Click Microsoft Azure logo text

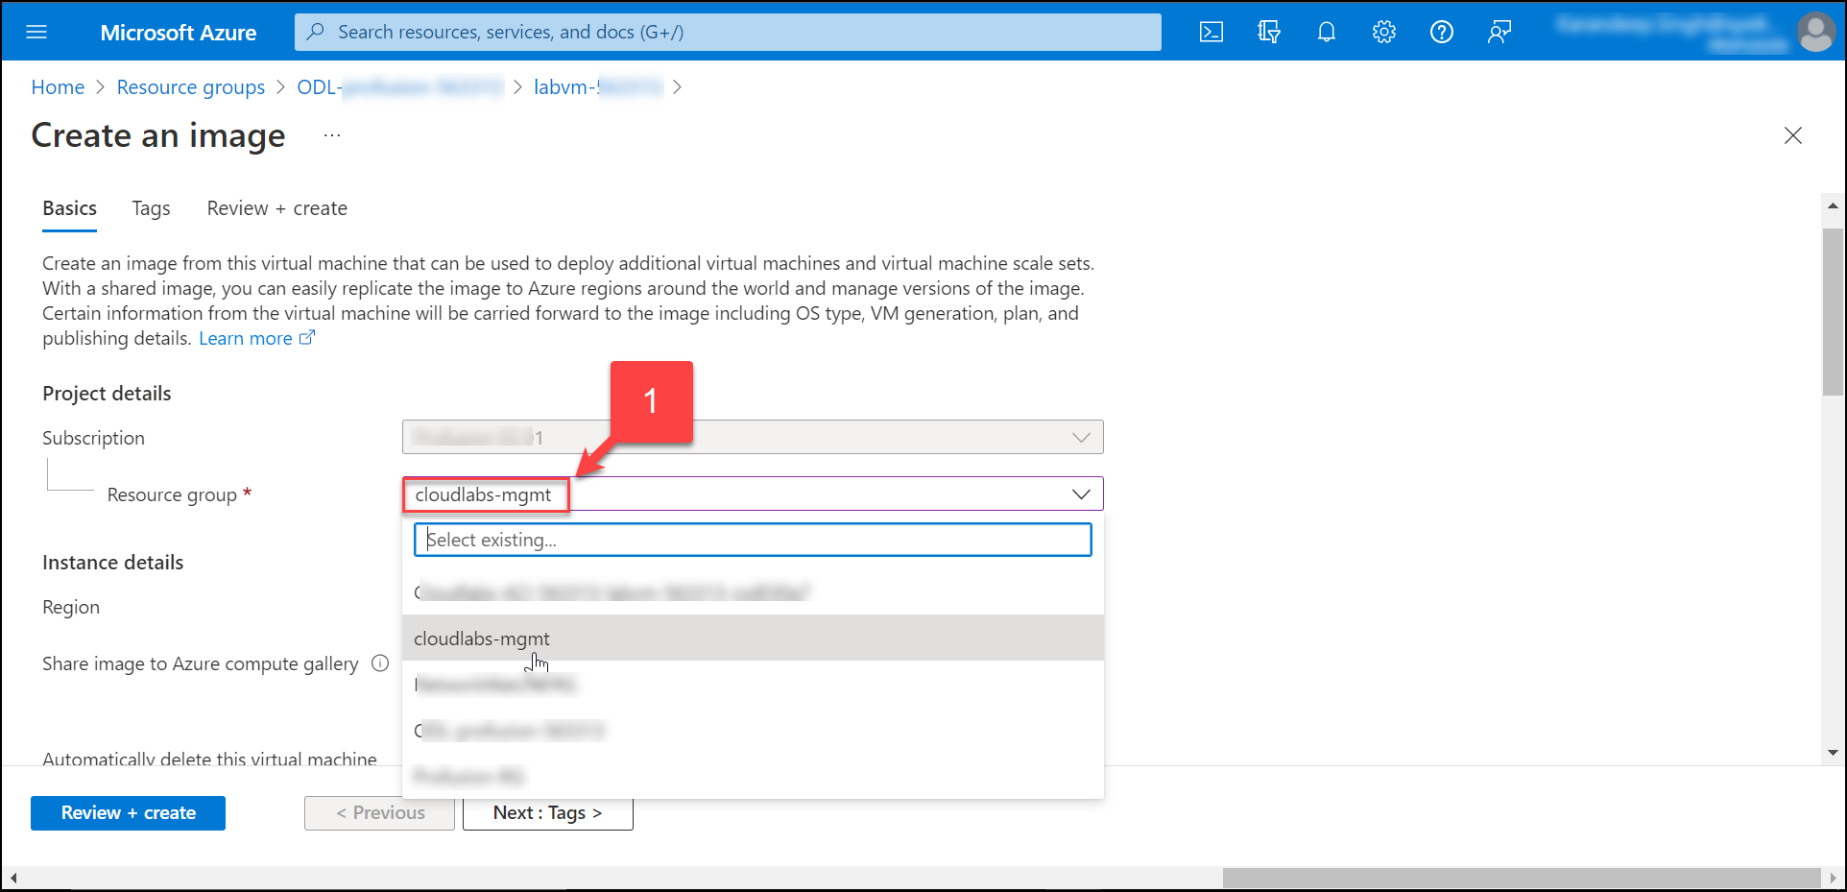[x=179, y=33]
